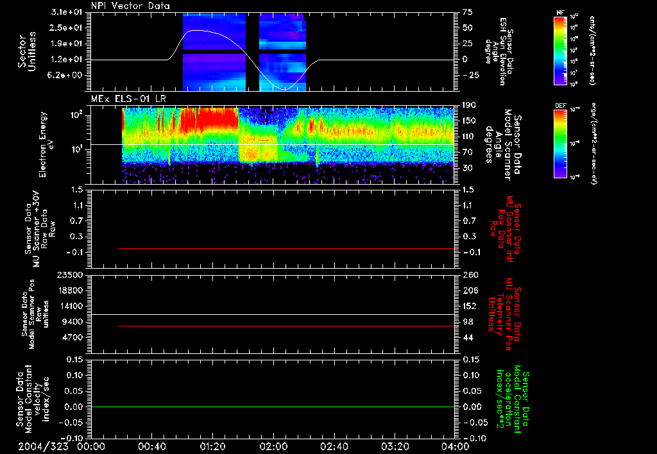Click the "02:00" time tick label
Viewport: 657px width, 454px height.
point(273,446)
